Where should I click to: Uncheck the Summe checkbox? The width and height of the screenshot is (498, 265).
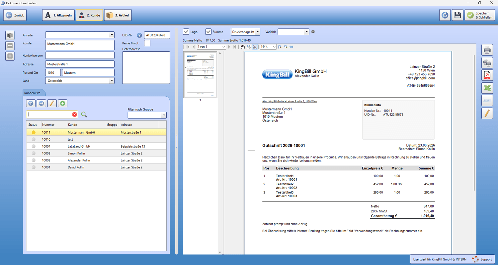[x=208, y=32]
